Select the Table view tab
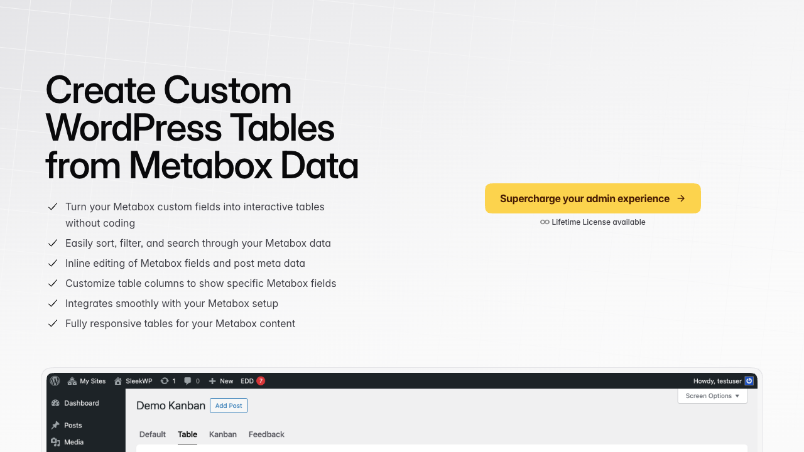804x452 pixels. 187,434
